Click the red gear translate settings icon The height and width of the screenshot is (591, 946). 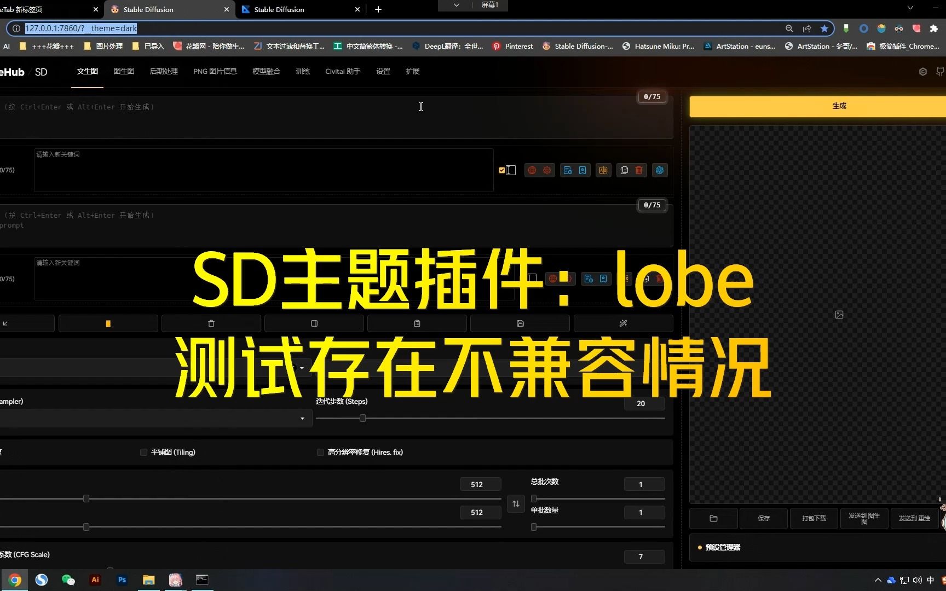(x=547, y=170)
